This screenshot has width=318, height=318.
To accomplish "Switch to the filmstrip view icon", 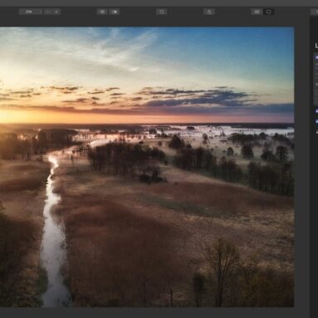I will pos(257,12).
